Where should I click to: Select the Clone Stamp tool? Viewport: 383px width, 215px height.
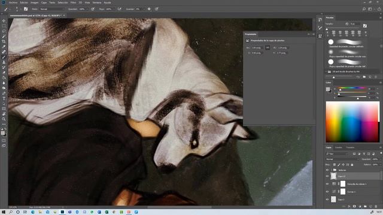click(4, 62)
